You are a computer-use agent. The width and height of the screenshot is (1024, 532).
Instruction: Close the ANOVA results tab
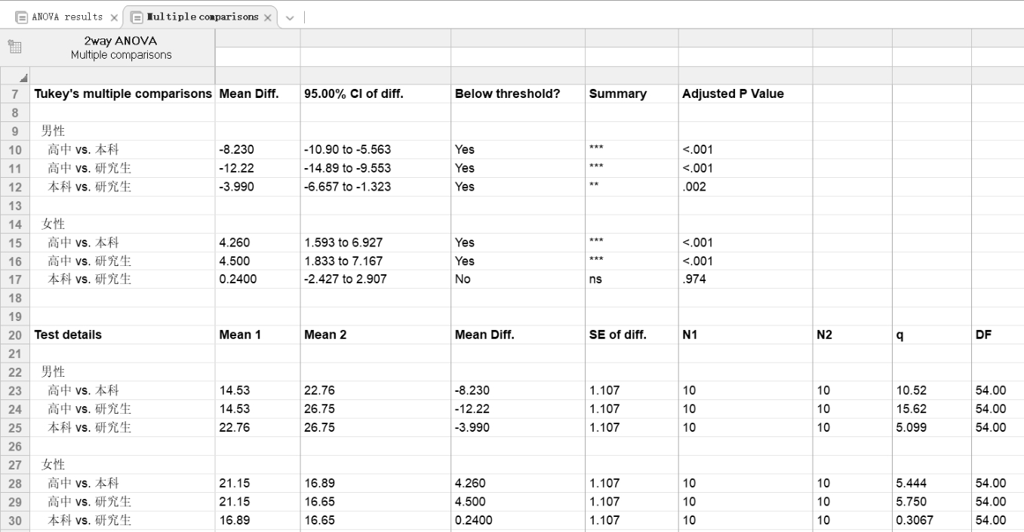pos(115,17)
